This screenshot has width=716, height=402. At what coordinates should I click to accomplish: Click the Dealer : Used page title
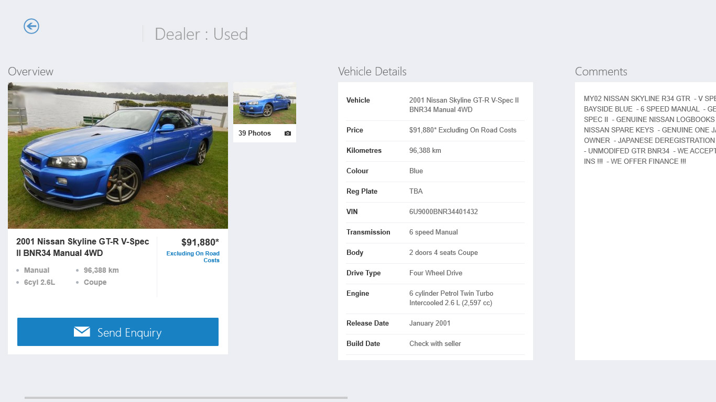pos(201,35)
